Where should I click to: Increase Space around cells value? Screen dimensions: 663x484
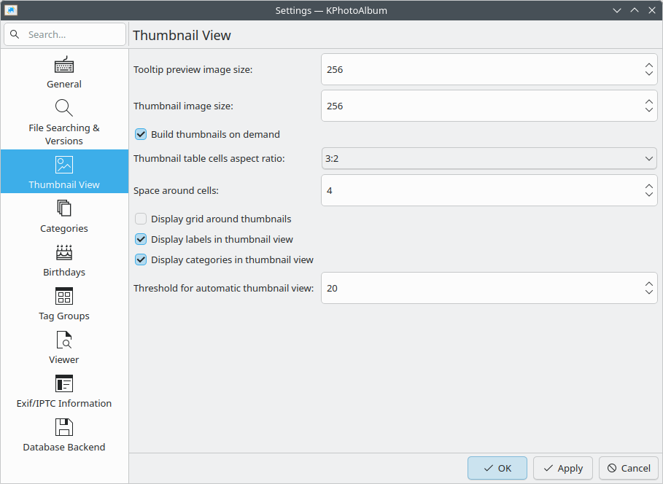649,187
